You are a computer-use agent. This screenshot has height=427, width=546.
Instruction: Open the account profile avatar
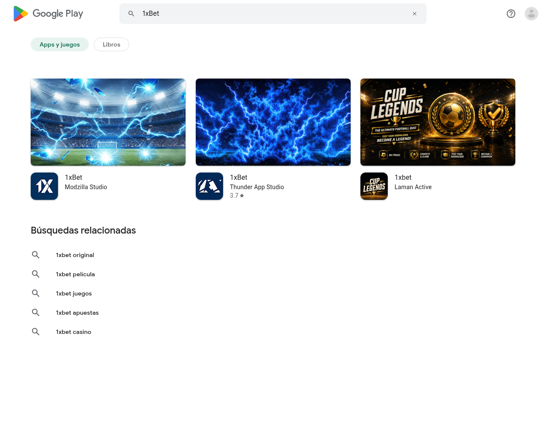pyautogui.click(x=531, y=14)
